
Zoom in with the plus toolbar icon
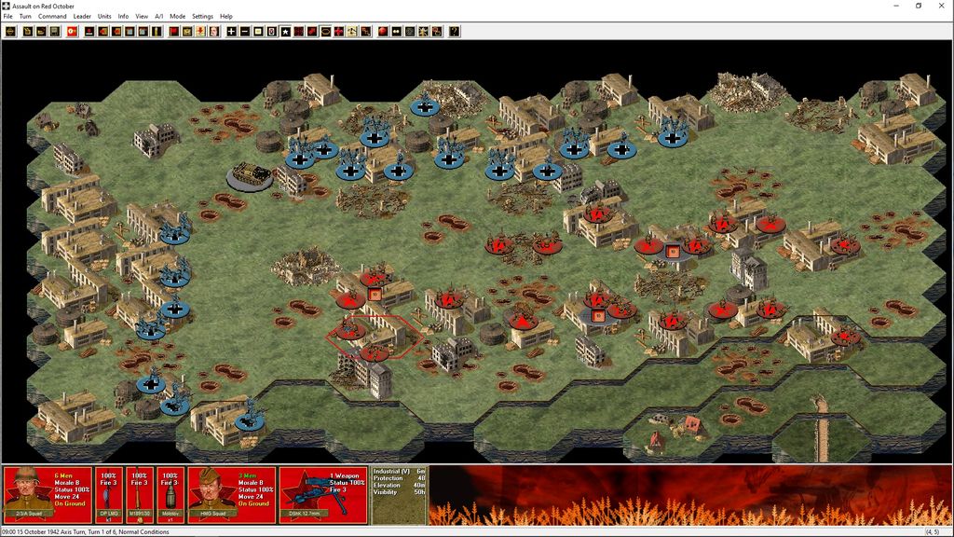(x=232, y=31)
